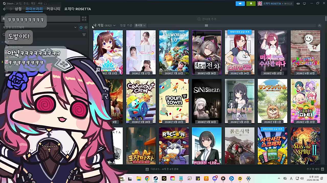Expand the games and software dropdown

coord(75,27)
